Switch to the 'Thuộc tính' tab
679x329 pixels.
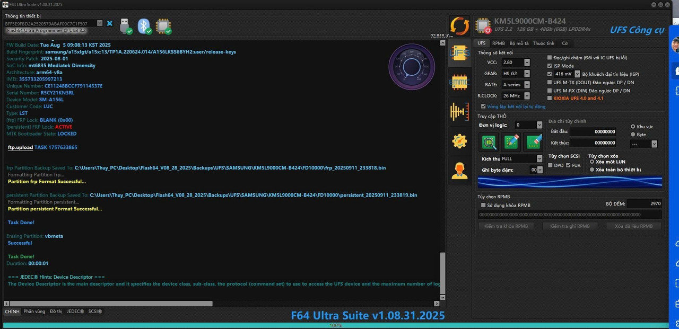pyautogui.click(x=544, y=43)
